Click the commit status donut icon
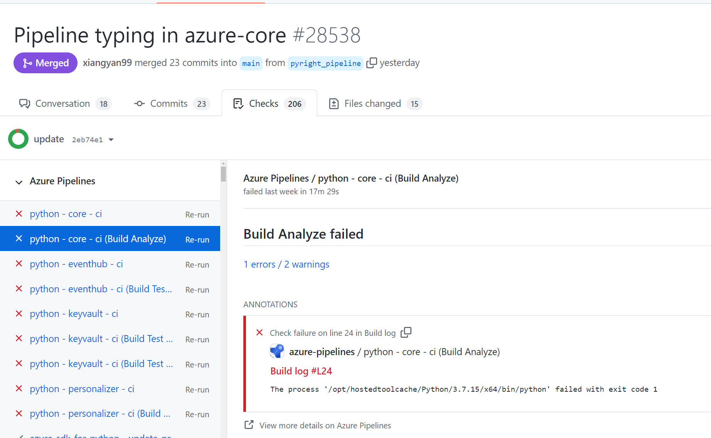The image size is (711, 438). click(x=18, y=139)
